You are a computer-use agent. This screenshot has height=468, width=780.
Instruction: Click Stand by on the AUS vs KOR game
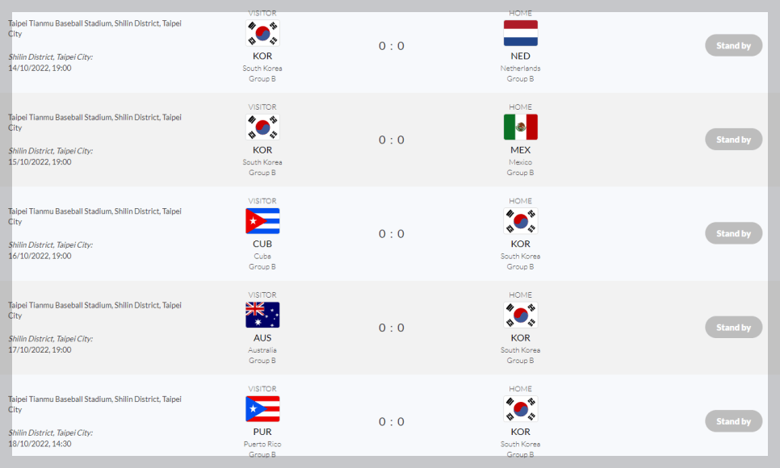(732, 327)
